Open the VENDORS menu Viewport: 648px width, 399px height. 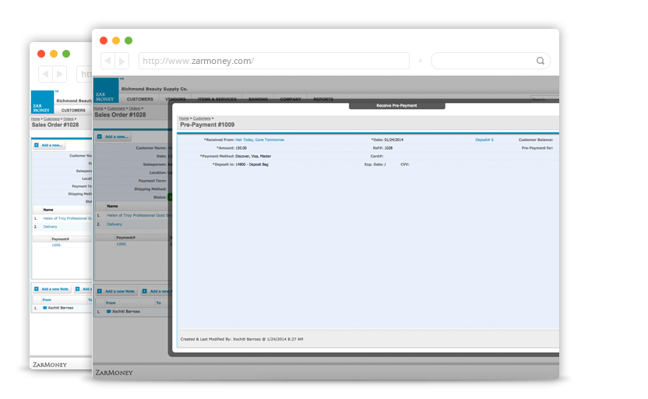click(175, 99)
